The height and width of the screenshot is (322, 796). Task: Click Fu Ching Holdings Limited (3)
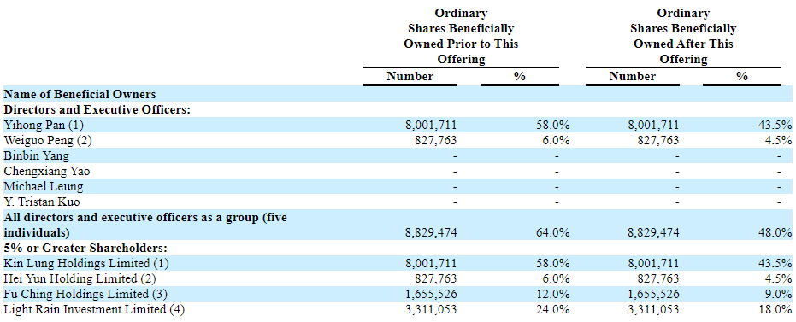pyautogui.click(x=85, y=294)
